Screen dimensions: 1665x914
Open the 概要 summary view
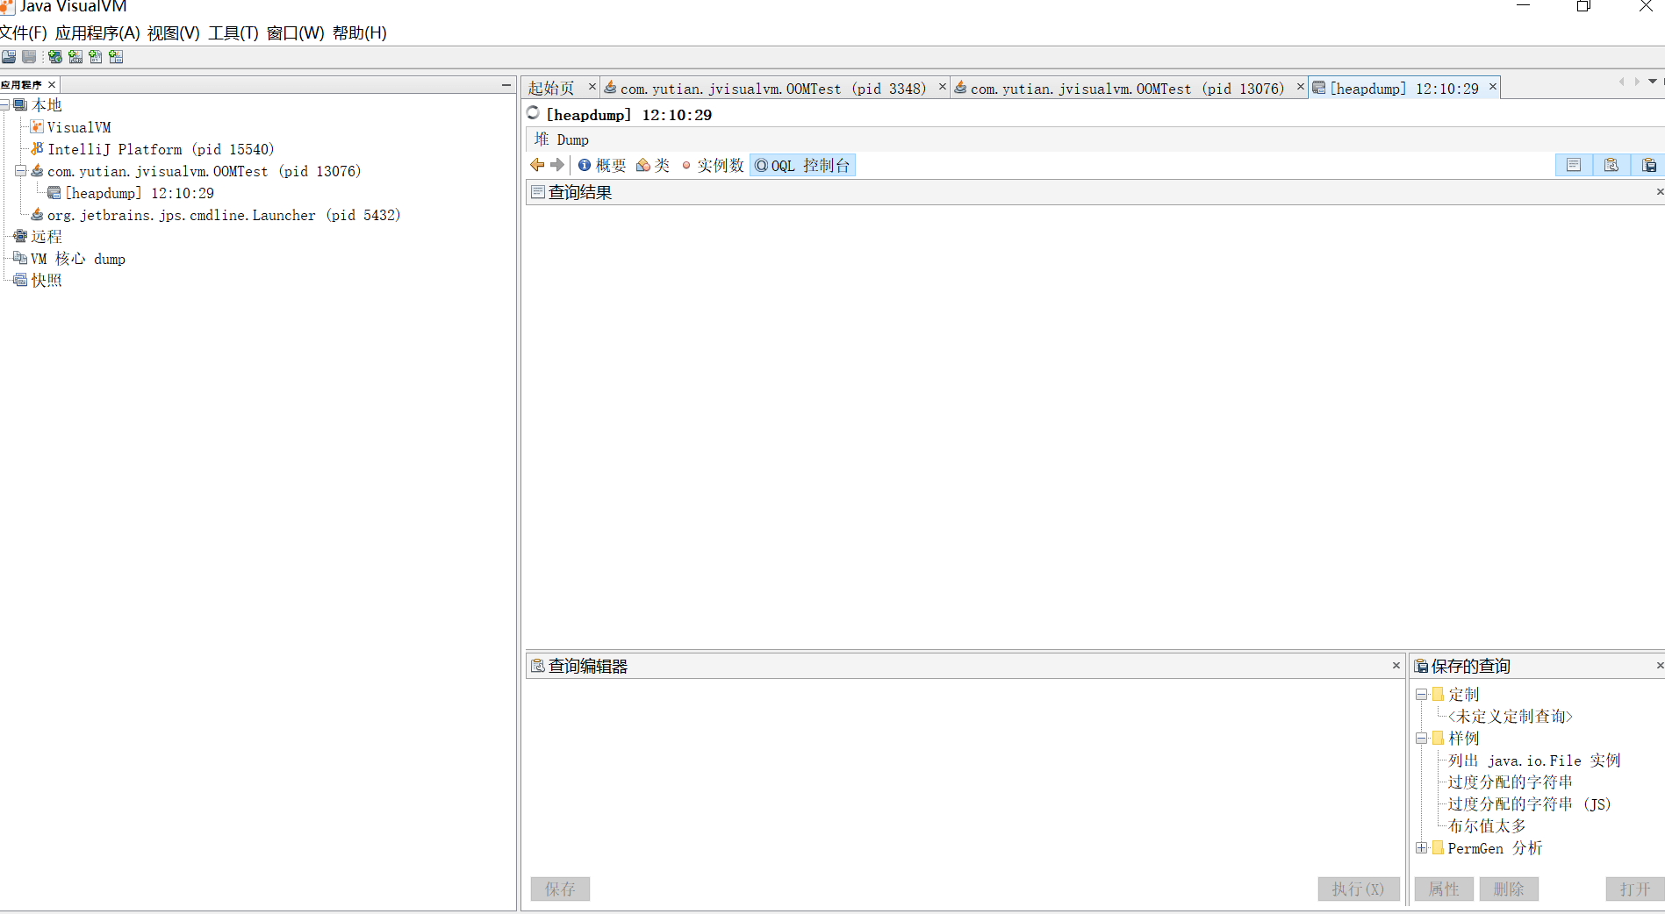tap(602, 165)
